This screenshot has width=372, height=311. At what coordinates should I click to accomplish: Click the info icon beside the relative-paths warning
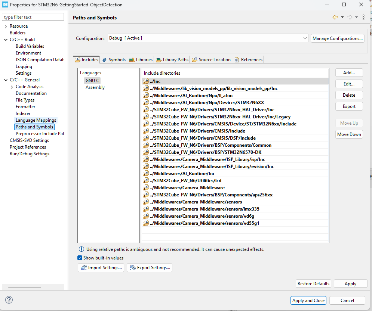pyautogui.click(x=81, y=249)
